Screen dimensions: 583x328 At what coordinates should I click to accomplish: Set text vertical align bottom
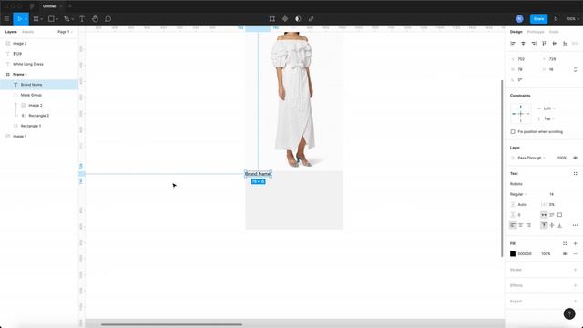click(559, 225)
